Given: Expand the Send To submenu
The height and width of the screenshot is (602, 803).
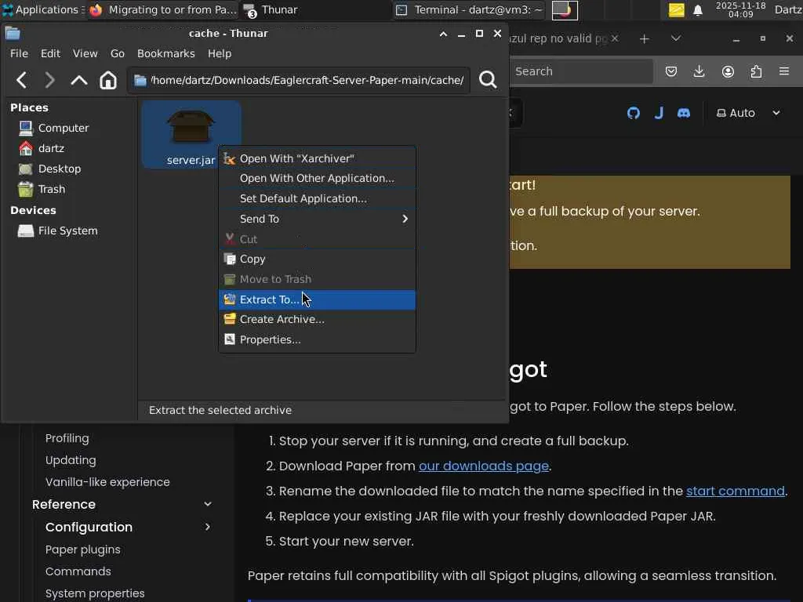Looking at the screenshot, I should [x=317, y=219].
